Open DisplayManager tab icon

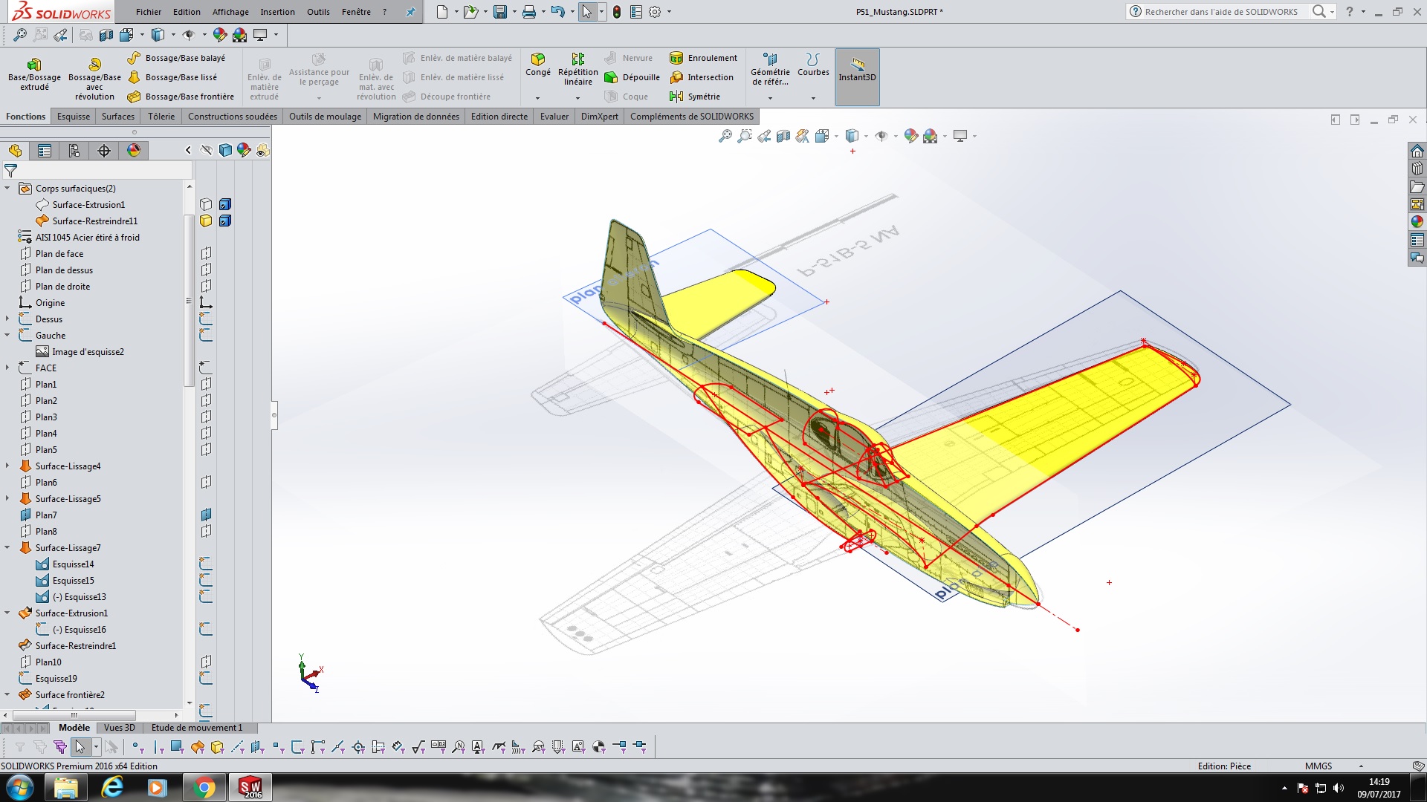[x=134, y=151]
